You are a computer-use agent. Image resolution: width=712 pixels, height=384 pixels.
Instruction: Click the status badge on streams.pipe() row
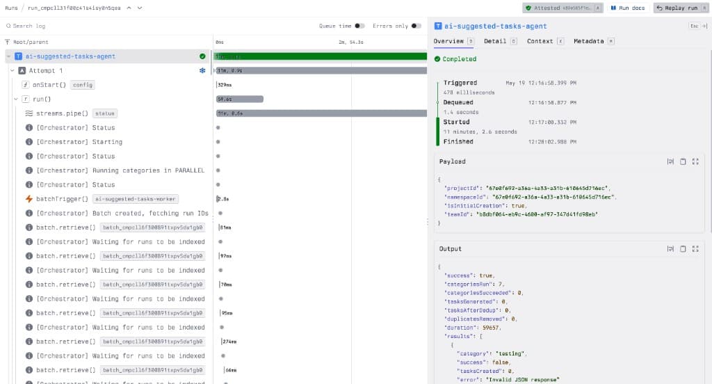pyautogui.click(x=105, y=113)
